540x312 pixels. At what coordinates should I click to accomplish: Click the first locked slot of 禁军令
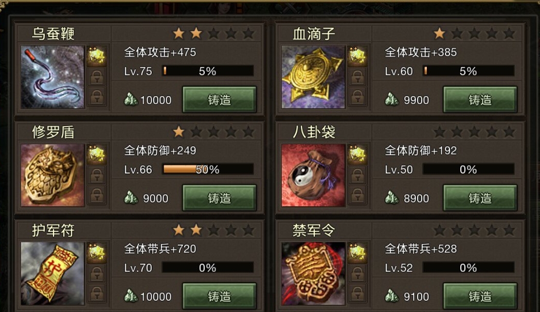click(x=357, y=274)
